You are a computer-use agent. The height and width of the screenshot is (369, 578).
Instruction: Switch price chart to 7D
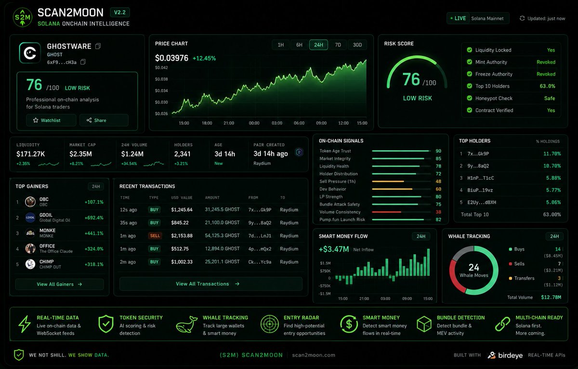pyautogui.click(x=338, y=45)
